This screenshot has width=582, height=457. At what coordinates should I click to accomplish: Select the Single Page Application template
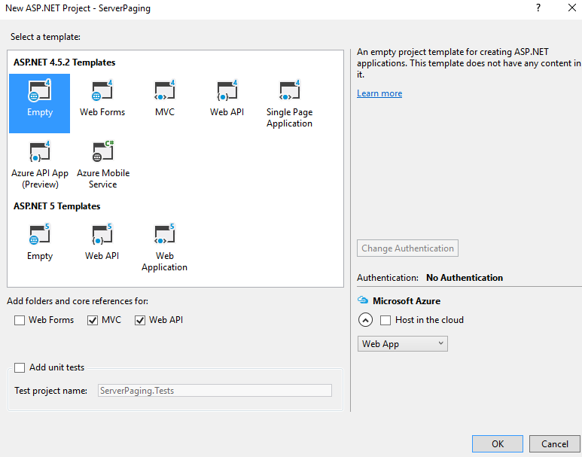coord(289,93)
